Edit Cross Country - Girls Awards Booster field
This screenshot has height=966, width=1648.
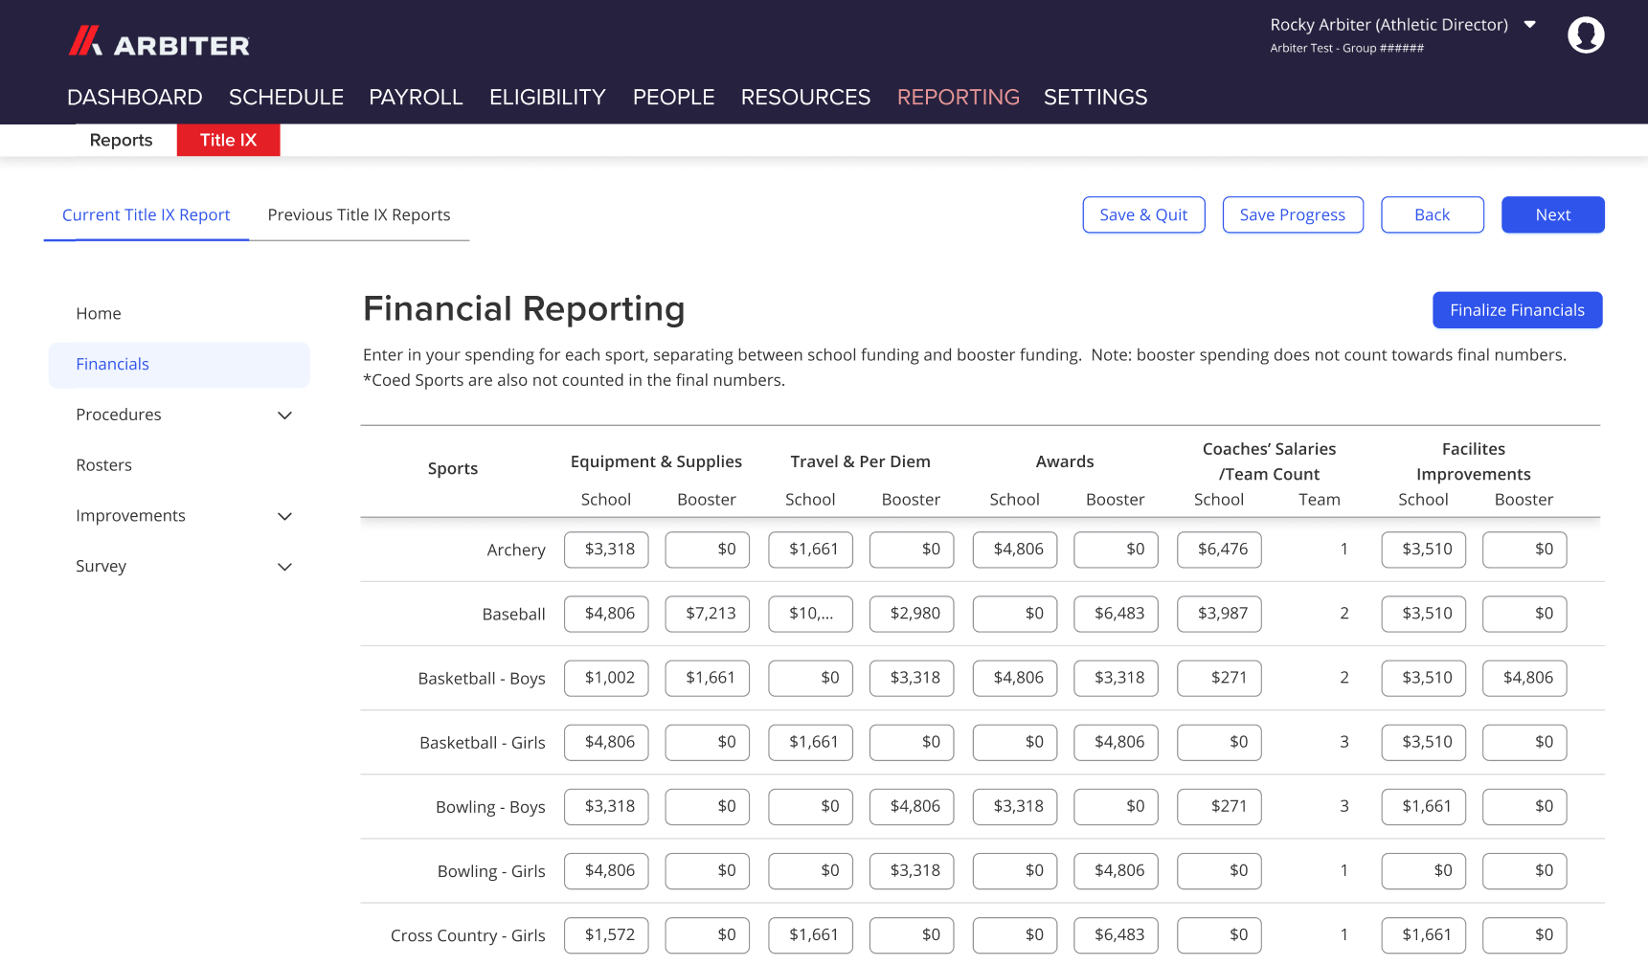click(1117, 935)
